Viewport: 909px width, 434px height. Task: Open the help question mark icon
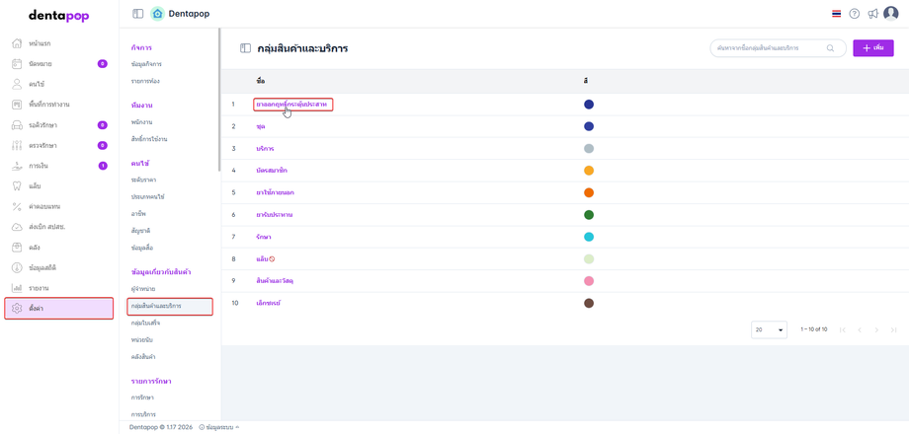[855, 14]
